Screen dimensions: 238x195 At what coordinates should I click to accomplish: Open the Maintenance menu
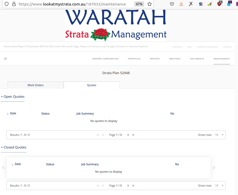tap(222, 59)
